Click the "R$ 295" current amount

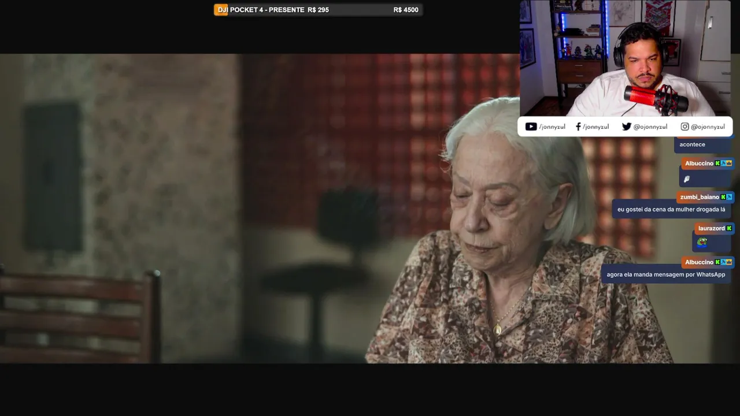point(319,10)
